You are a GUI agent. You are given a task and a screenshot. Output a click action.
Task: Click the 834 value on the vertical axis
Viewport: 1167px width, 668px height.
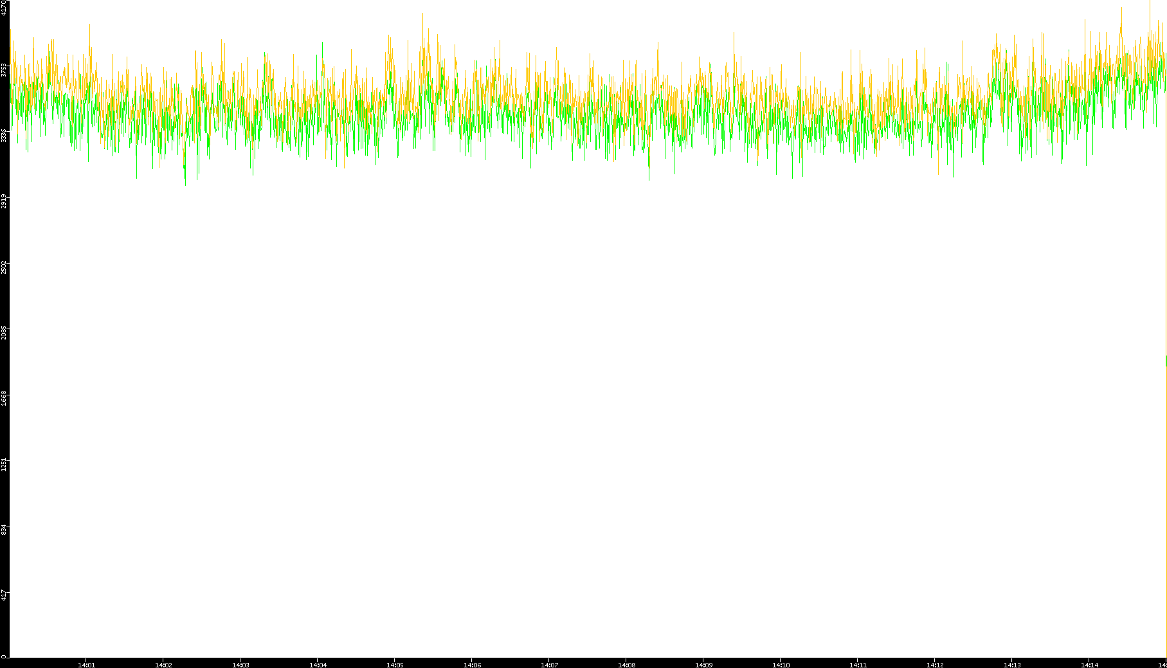(4, 530)
